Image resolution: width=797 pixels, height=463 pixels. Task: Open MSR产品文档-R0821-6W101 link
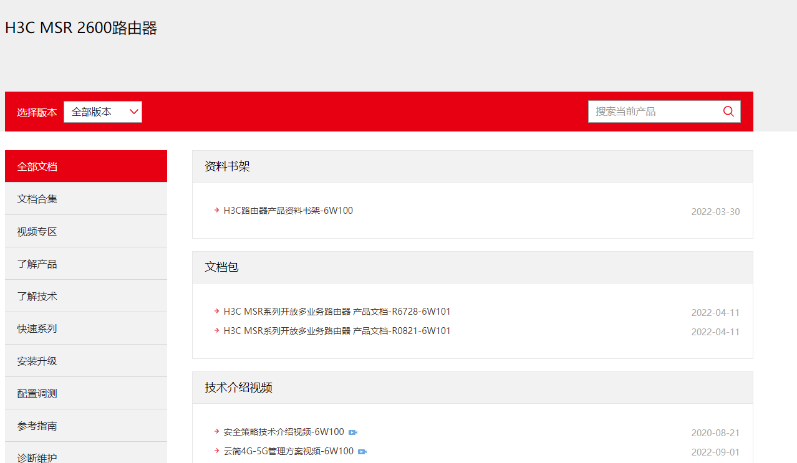point(337,331)
